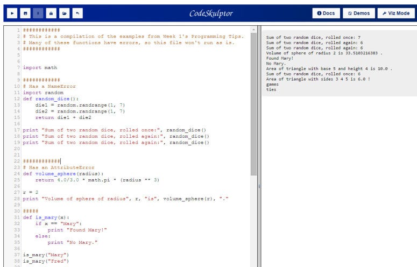Click the lock-shaped toolbar icon
The height and width of the screenshot is (267, 417).
tap(51, 13)
